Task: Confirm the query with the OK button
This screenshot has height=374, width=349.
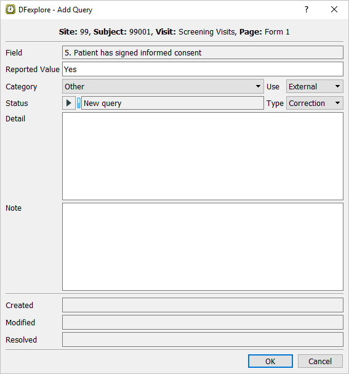Action: click(x=270, y=361)
